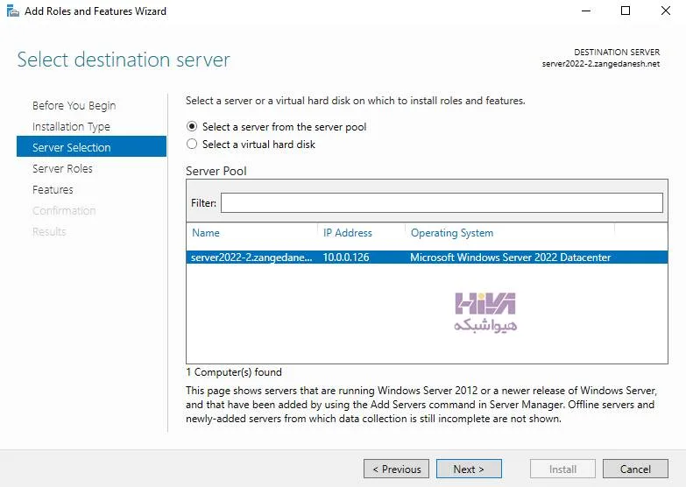The width and height of the screenshot is (686, 487).
Task: Click the 1 Computer(s) found text
Action: click(x=234, y=372)
